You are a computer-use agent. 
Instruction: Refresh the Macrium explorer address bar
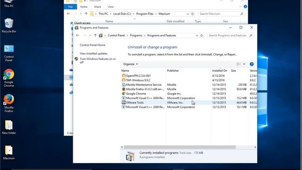[x=193, y=14]
